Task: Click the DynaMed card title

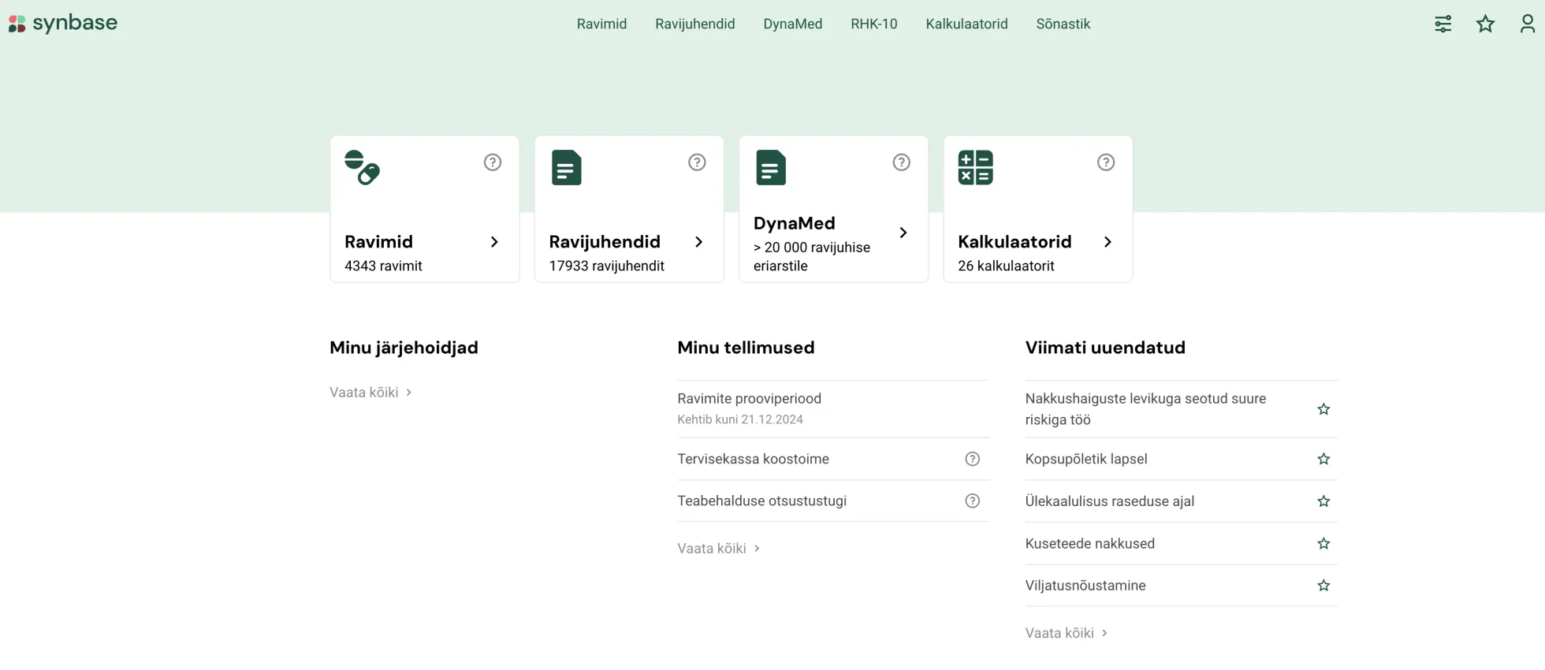Action: (794, 223)
